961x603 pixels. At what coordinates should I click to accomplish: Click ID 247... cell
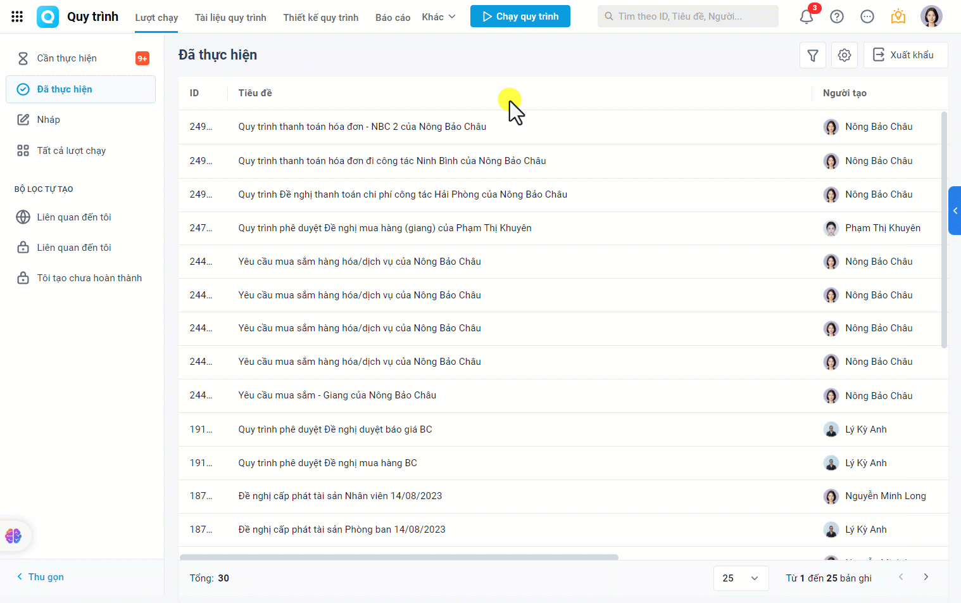point(201,228)
